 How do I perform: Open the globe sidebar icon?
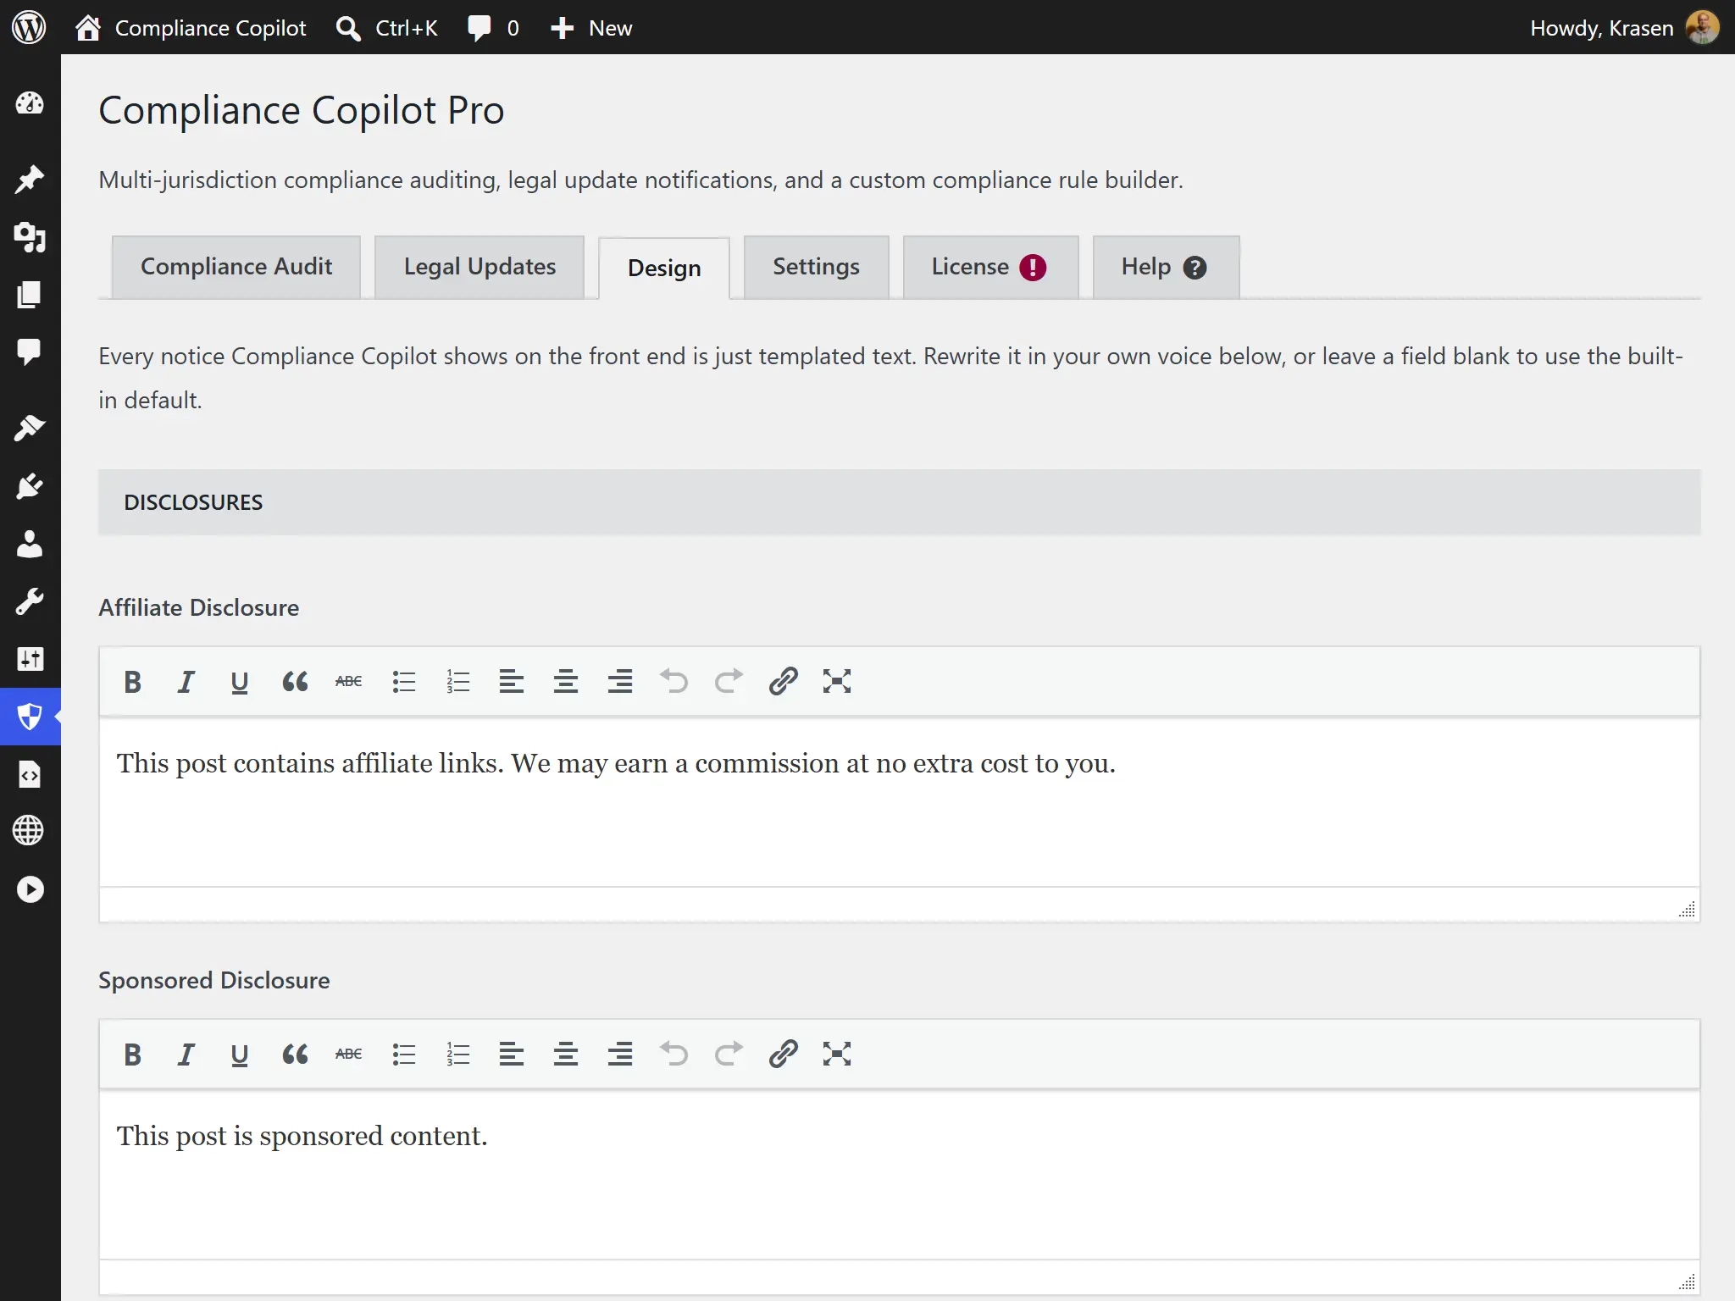pyautogui.click(x=30, y=831)
